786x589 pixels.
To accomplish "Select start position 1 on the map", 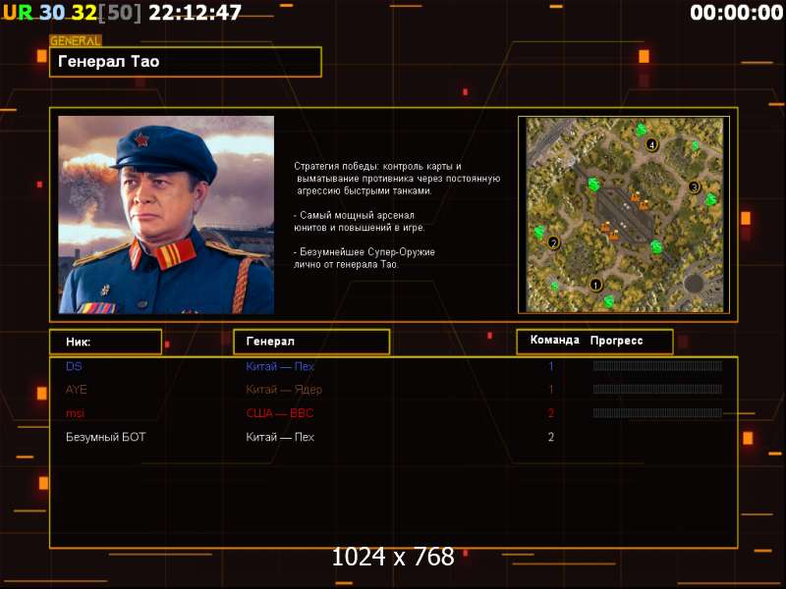I will coord(595,285).
